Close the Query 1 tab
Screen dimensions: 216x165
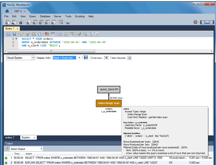tap(17, 29)
